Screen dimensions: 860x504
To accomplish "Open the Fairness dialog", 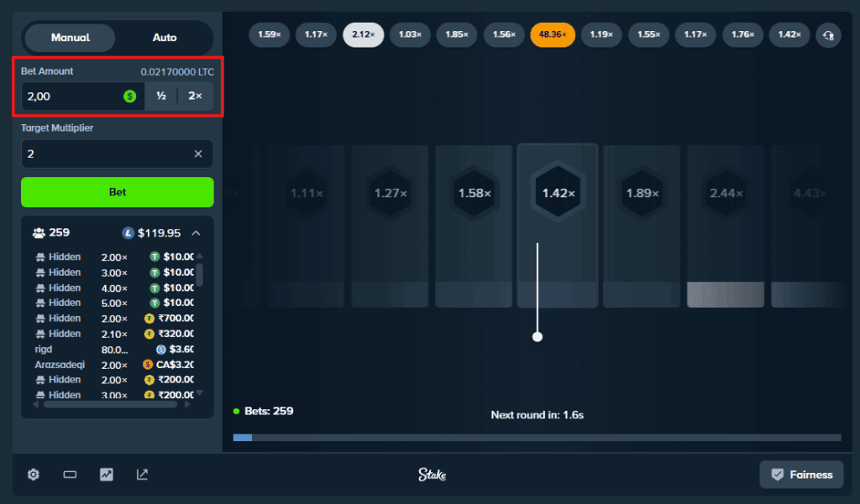I will [x=801, y=475].
